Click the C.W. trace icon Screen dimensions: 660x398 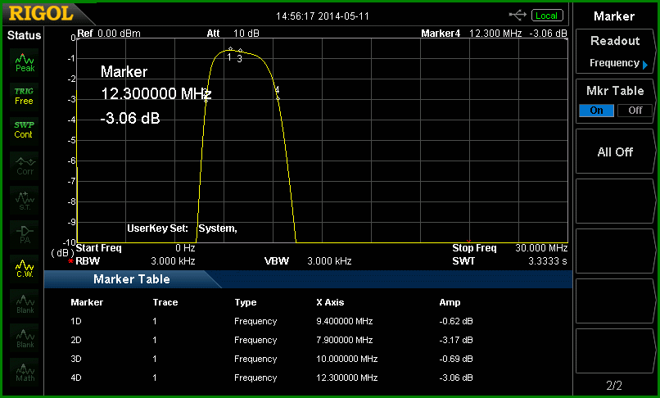tap(24, 269)
